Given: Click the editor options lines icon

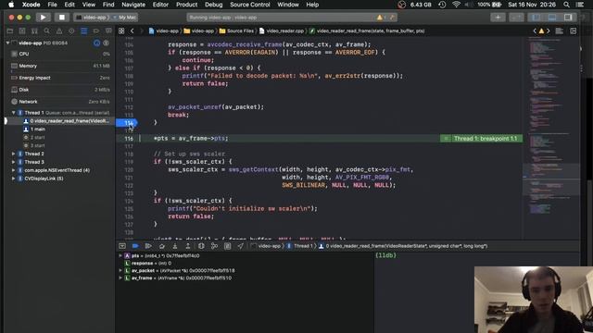Looking at the screenshot, I should [560, 31].
